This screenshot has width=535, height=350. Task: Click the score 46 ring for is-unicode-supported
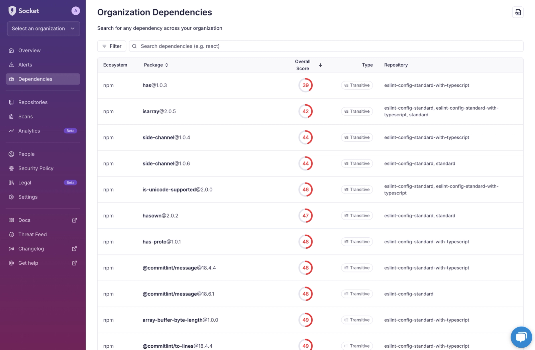(305, 190)
